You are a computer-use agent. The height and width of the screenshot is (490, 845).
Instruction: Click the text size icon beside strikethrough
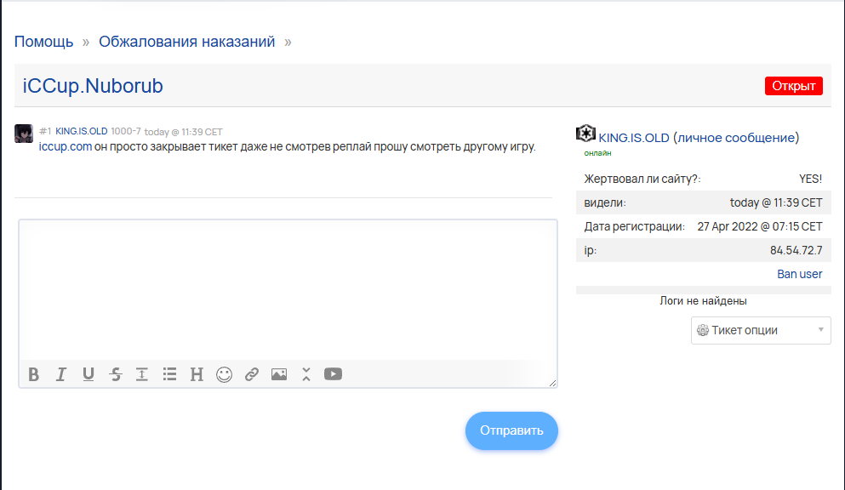[x=142, y=374]
